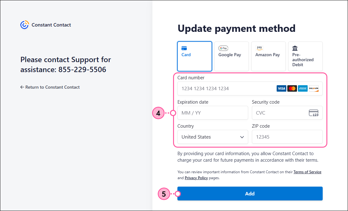Click the G Pay icon
Image resolution: width=348 pixels, height=211 pixels.
pyautogui.click(x=223, y=48)
